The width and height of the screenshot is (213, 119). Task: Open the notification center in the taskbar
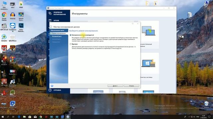[x=209, y=117]
